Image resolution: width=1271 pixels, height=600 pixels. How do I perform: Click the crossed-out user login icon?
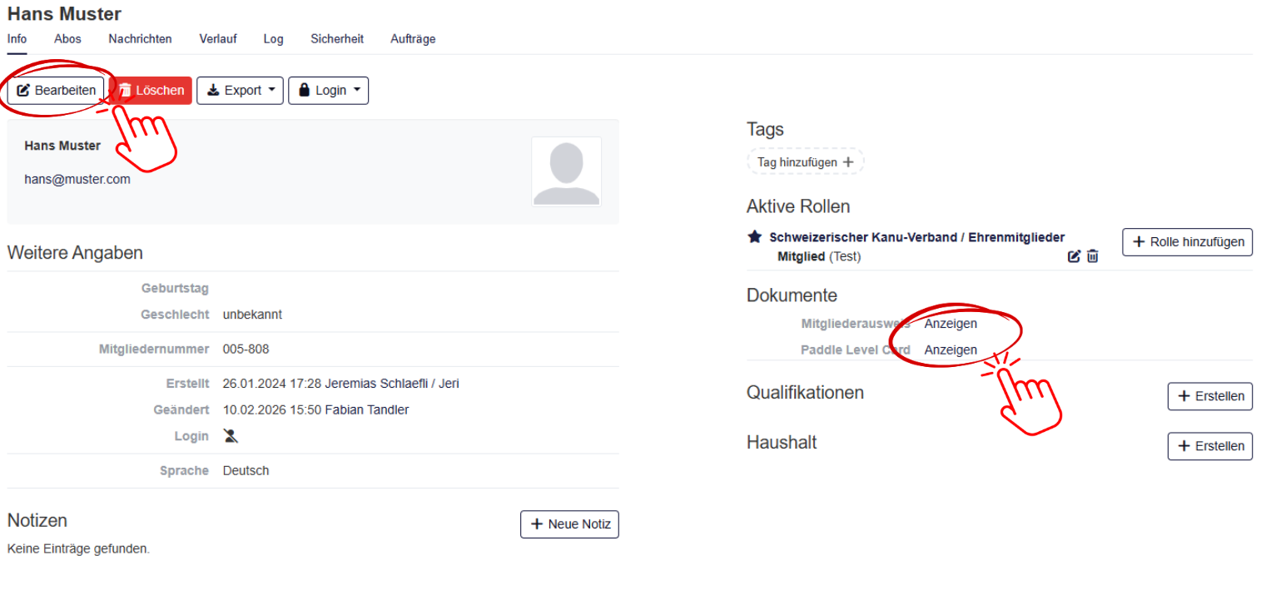coord(231,436)
